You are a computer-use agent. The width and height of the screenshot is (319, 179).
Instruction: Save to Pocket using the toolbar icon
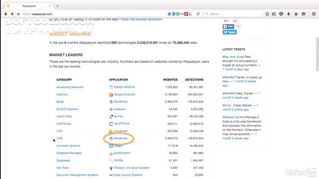tap(281, 14)
